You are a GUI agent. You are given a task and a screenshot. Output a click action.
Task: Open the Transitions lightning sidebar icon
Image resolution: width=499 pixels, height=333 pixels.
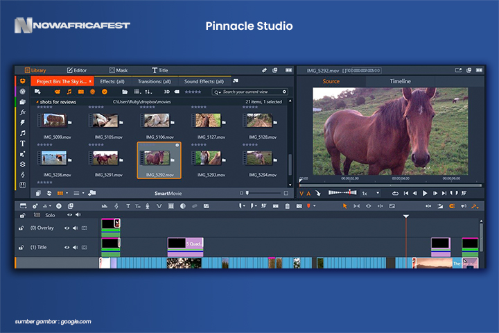coord(23,122)
